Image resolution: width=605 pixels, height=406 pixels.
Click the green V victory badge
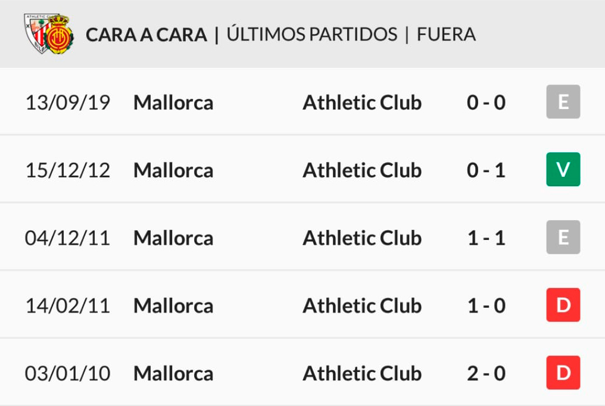(x=563, y=169)
